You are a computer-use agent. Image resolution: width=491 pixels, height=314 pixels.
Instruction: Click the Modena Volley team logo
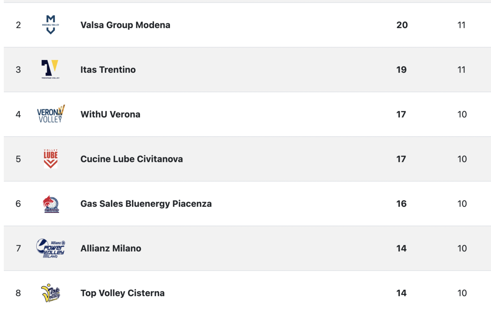[x=51, y=25]
